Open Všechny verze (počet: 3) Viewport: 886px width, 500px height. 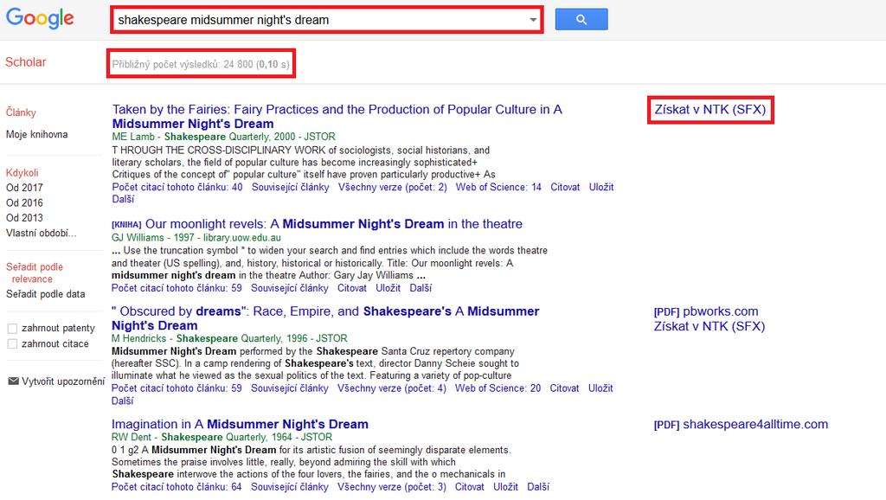[392, 486]
